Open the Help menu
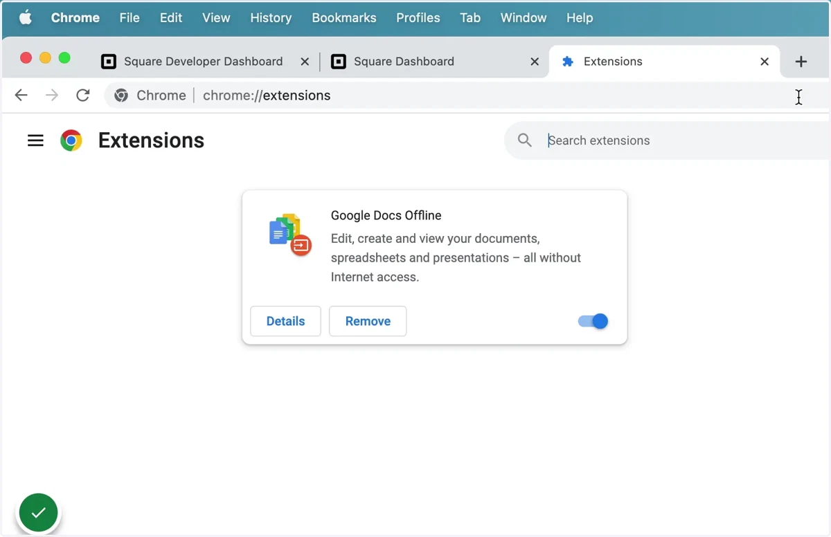The width and height of the screenshot is (831, 537). tap(580, 18)
